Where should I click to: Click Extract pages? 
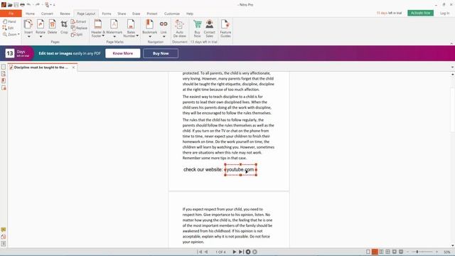pos(78,21)
